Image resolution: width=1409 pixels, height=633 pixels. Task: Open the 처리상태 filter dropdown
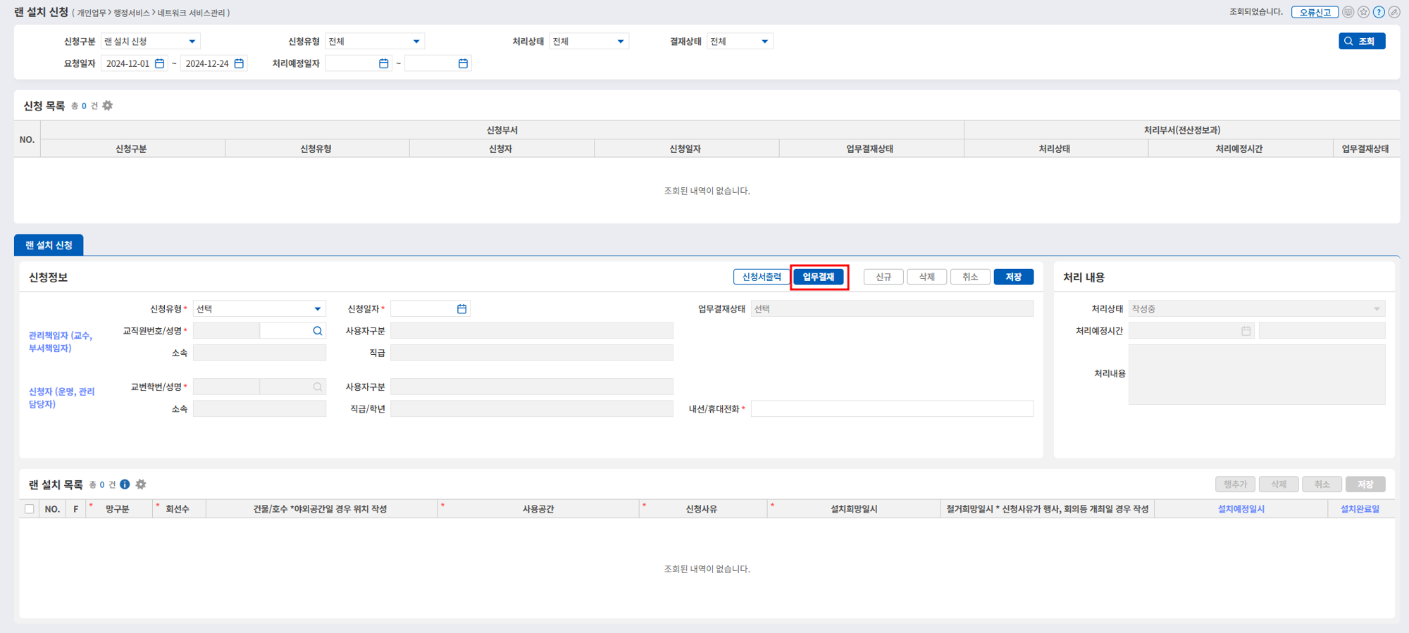click(x=620, y=42)
